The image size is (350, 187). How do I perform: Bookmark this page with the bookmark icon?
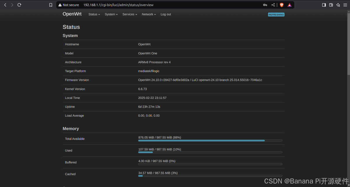51,5
